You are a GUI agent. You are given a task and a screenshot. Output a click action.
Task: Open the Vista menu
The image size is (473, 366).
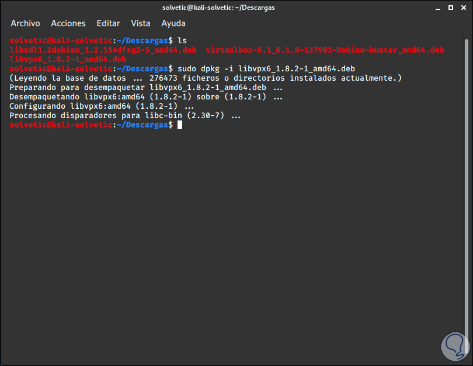(141, 23)
